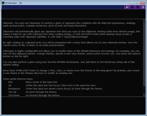Screen dimensions: 147x116
Task: Click the EPWING dictionaries paragraph
Action: coord(69,63)
